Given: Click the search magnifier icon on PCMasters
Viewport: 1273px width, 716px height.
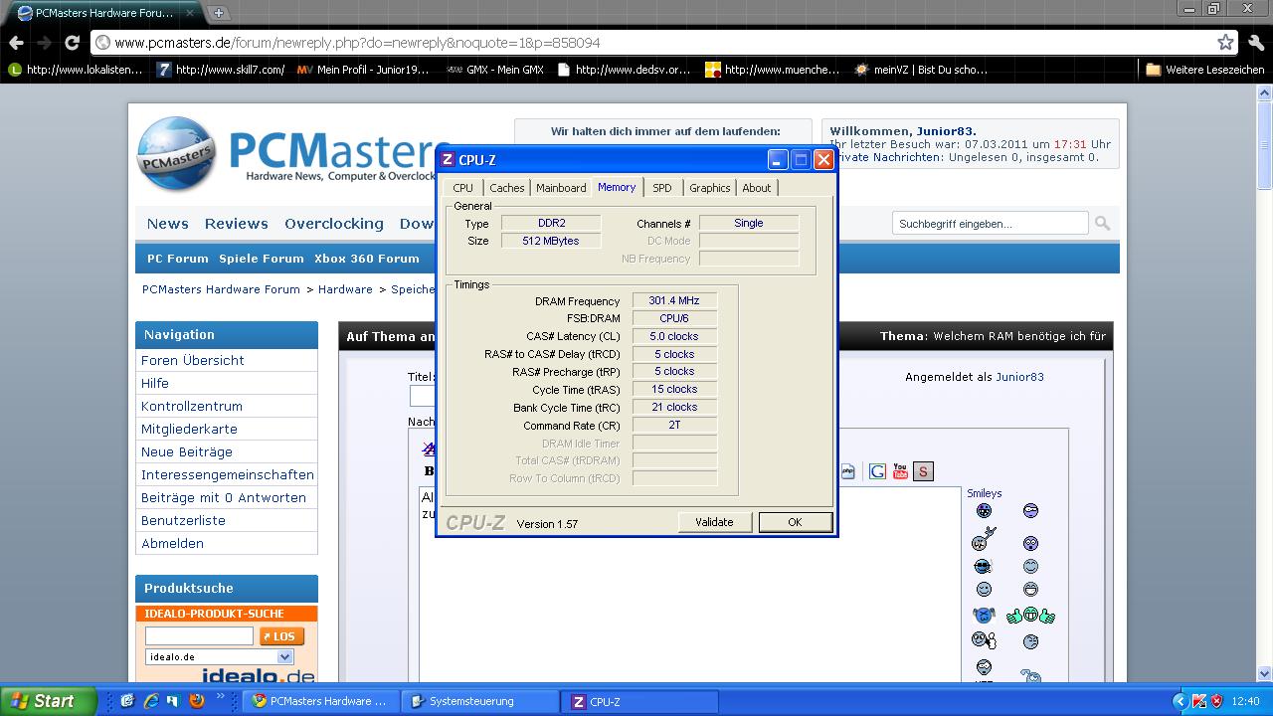Looking at the screenshot, I should click(1102, 224).
